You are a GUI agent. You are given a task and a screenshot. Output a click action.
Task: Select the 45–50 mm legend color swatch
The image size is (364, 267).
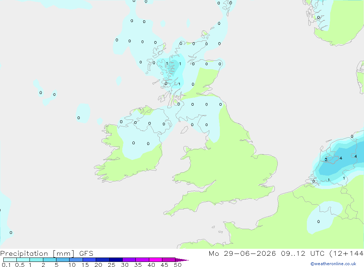[x=169, y=260]
